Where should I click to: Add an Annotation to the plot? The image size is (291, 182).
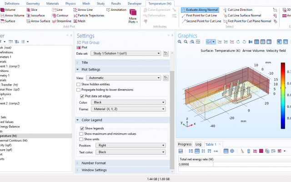[116, 10]
